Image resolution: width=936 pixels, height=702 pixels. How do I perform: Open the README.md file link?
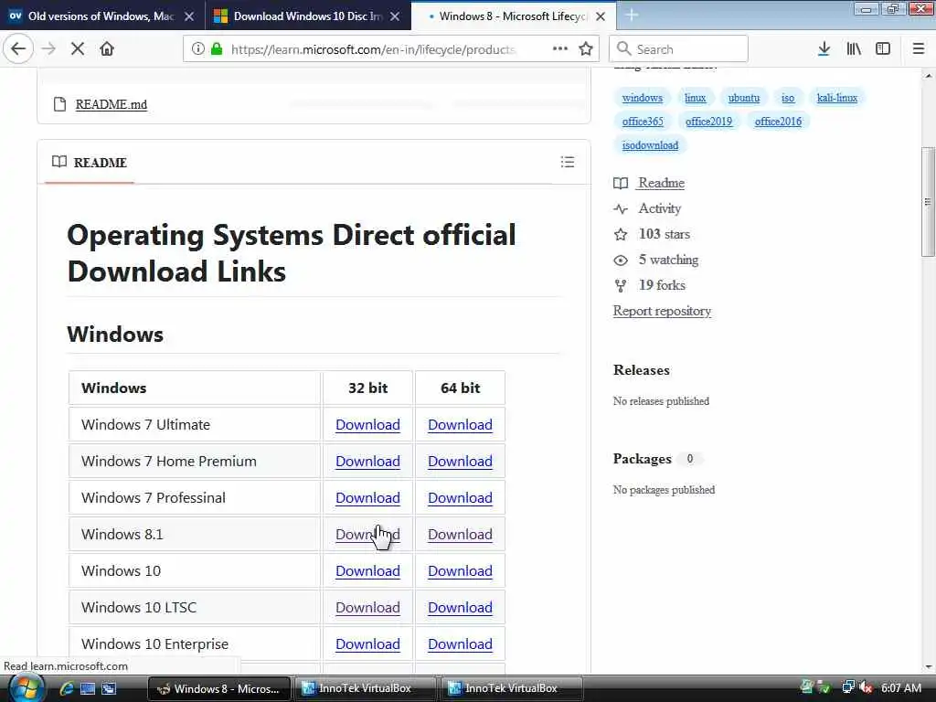pyautogui.click(x=111, y=104)
